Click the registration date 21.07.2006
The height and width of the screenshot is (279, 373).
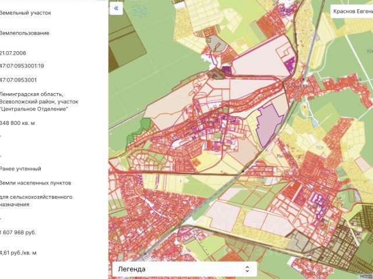coord(13,53)
